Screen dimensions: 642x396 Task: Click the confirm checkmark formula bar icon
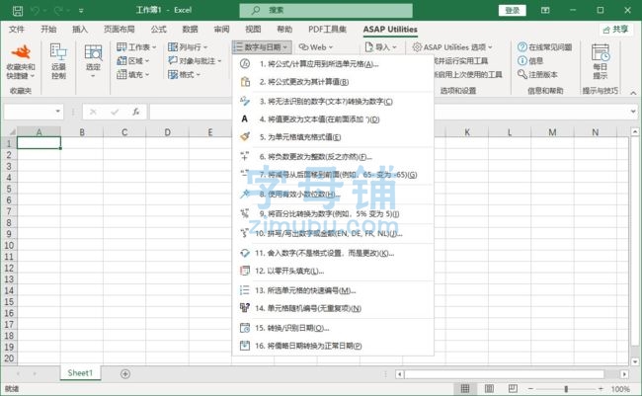pos(115,112)
